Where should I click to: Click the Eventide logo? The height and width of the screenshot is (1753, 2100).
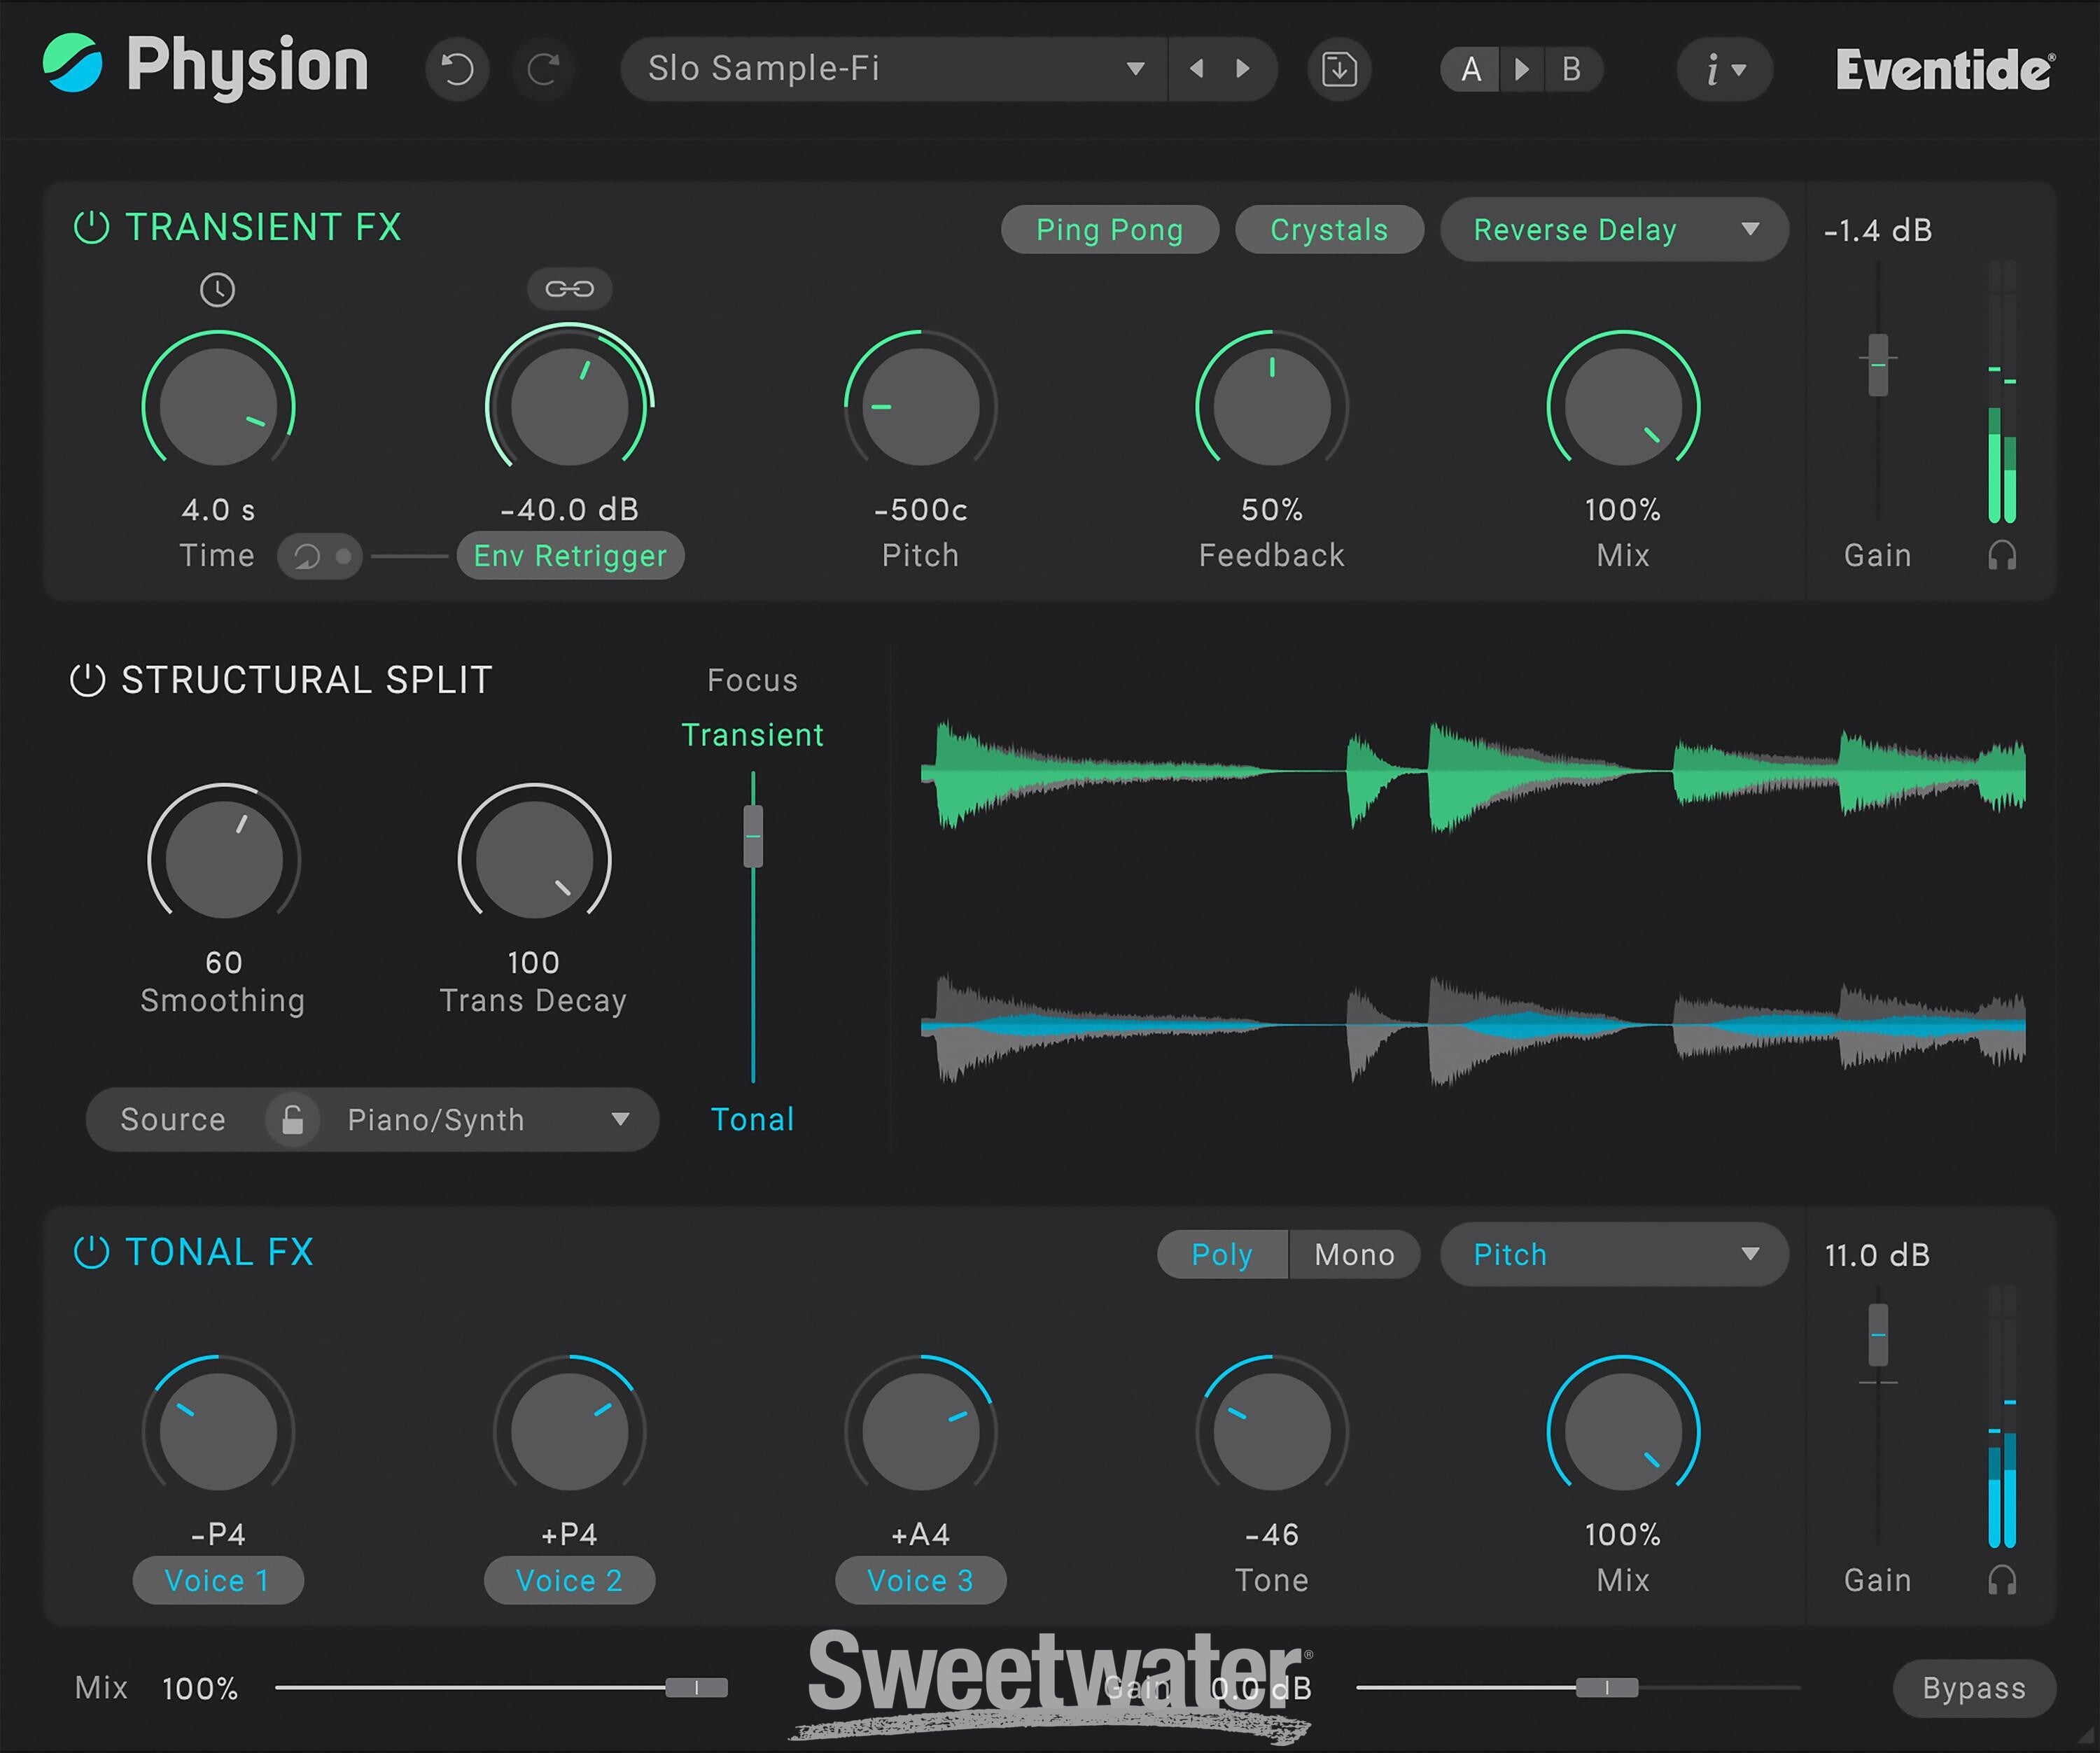click(1945, 70)
